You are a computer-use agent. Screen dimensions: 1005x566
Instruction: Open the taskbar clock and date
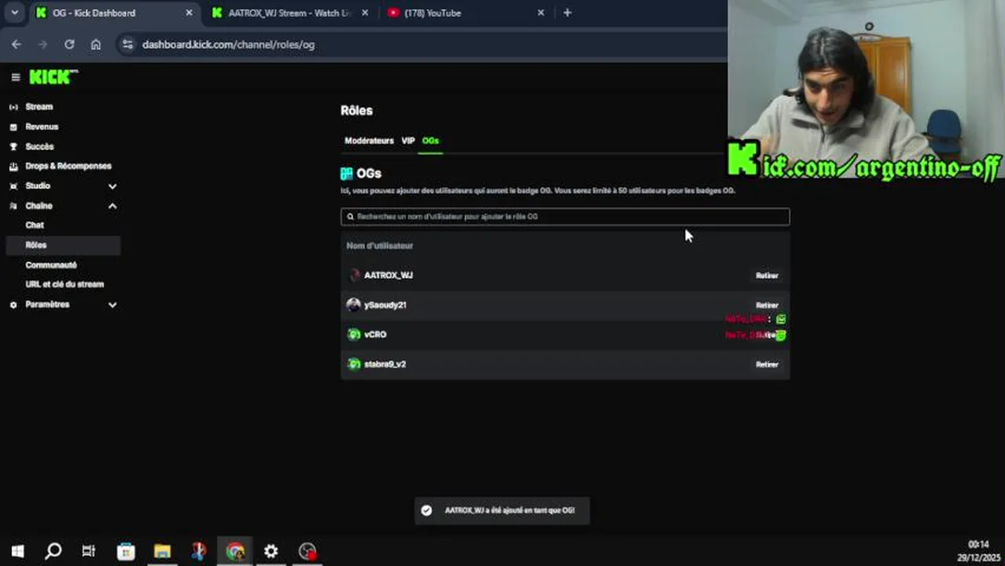click(977, 551)
